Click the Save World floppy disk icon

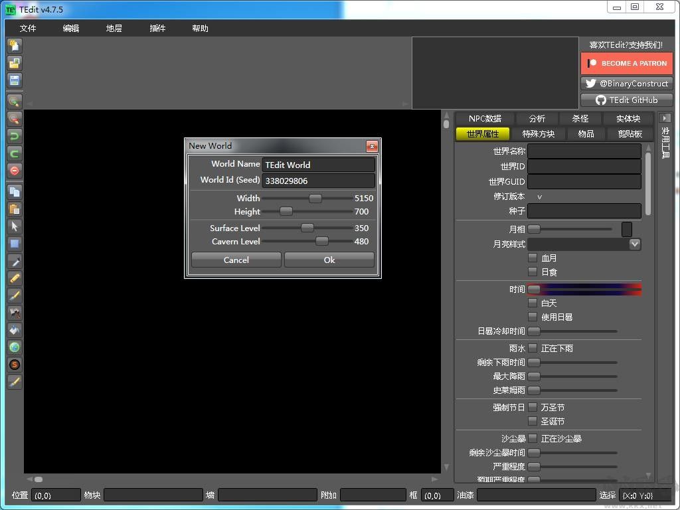(x=14, y=80)
